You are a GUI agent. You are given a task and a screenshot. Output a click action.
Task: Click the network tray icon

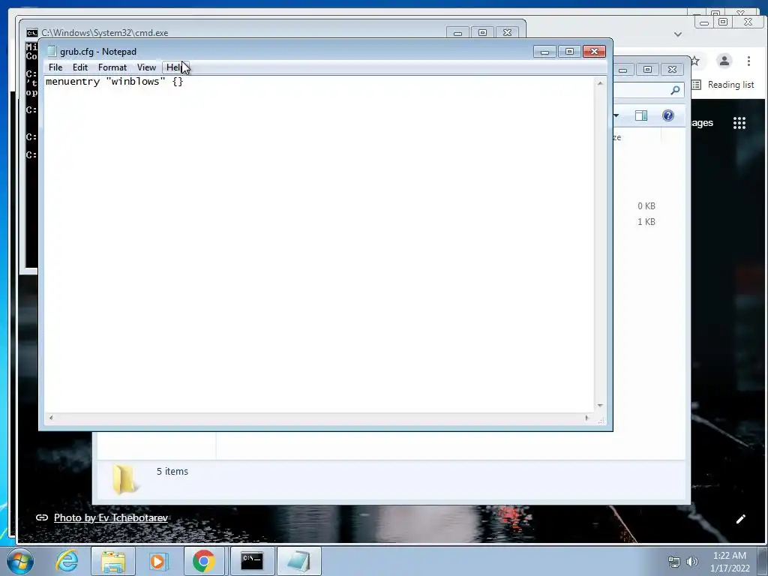(x=674, y=562)
